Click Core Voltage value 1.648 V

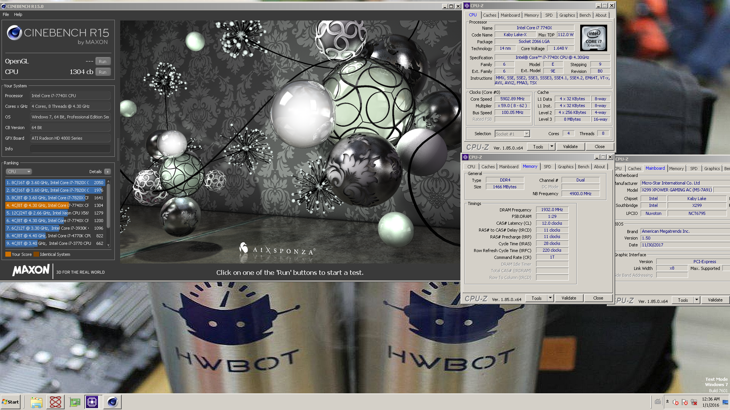[x=560, y=48]
